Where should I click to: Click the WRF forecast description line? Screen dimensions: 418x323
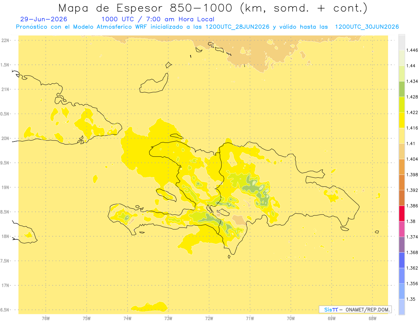click(x=207, y=27)
